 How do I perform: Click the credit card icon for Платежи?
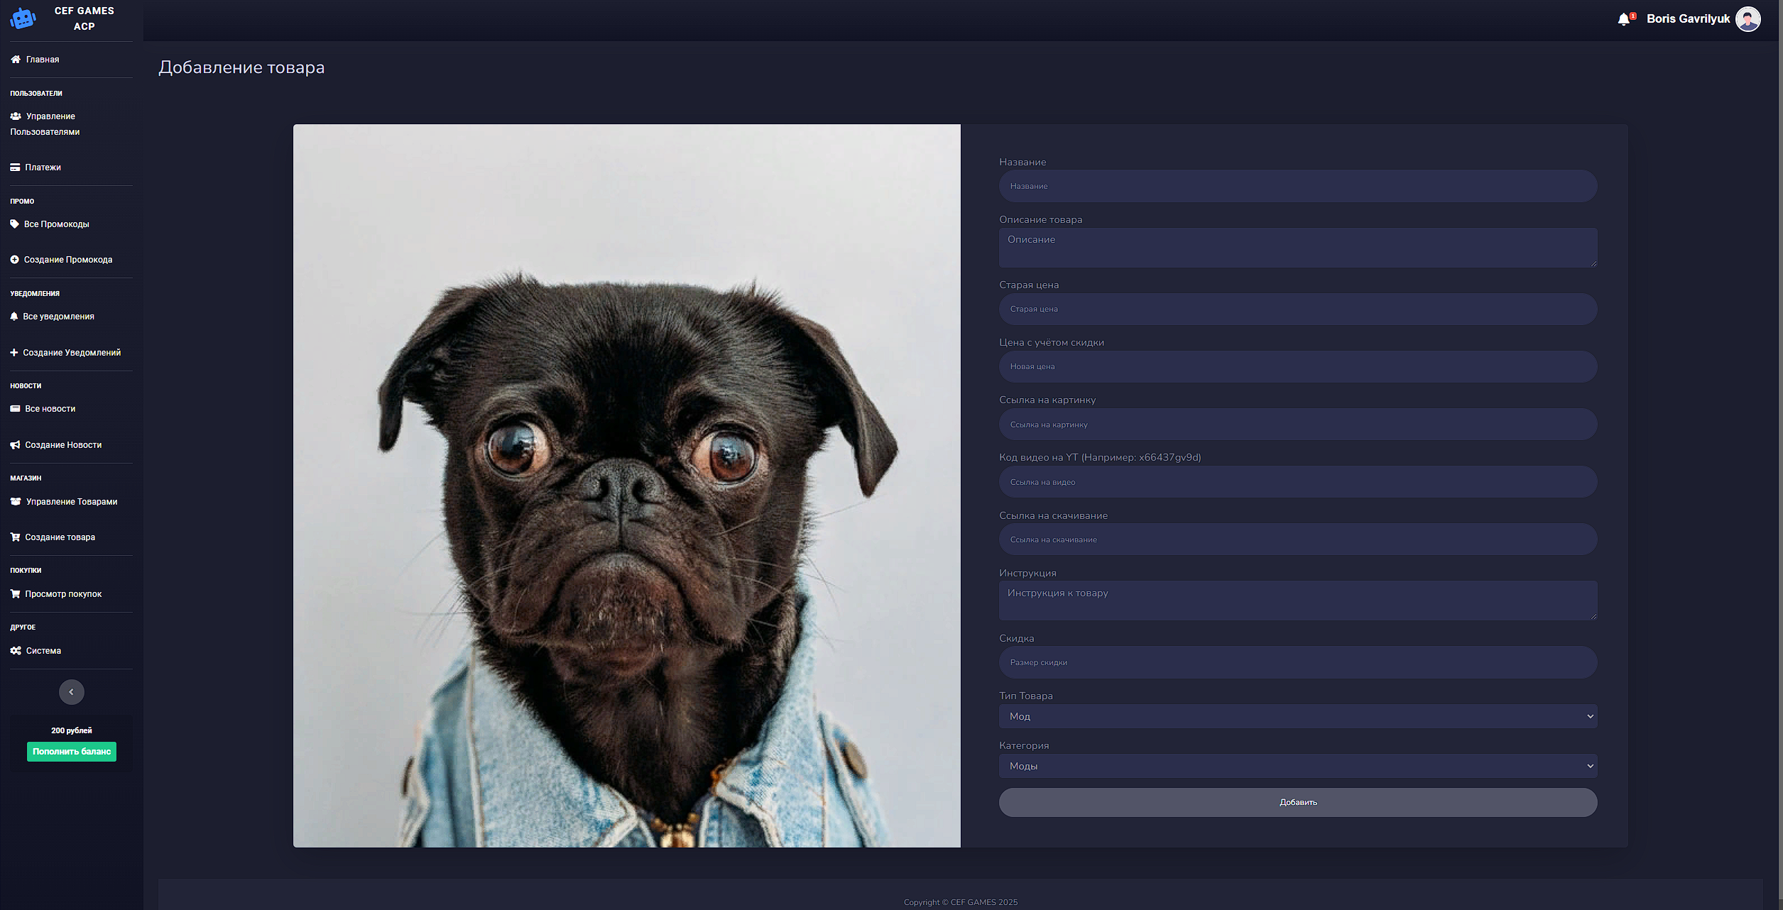point(15,168)
